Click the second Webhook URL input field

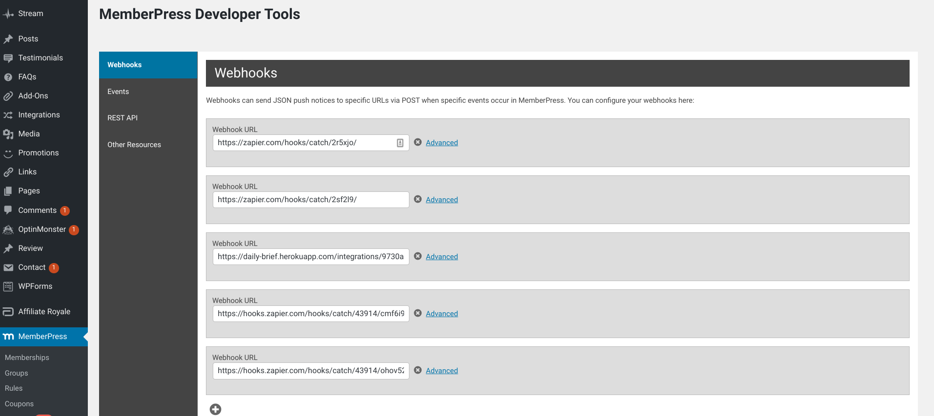(x=311, y=200)
